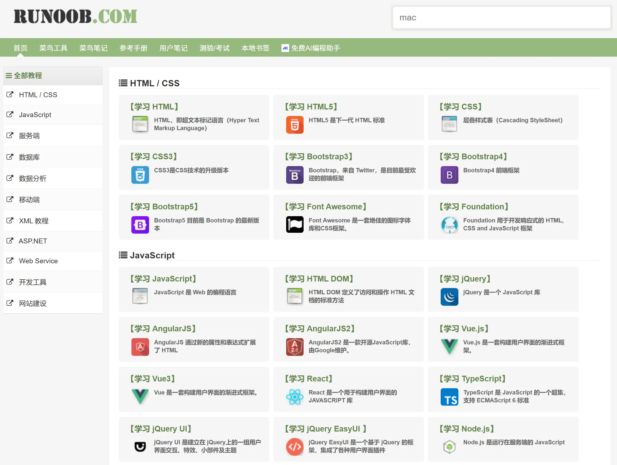Click the purple Bootstrap5 logo icon
Screen dimensions: 617x465
(140, 225)
